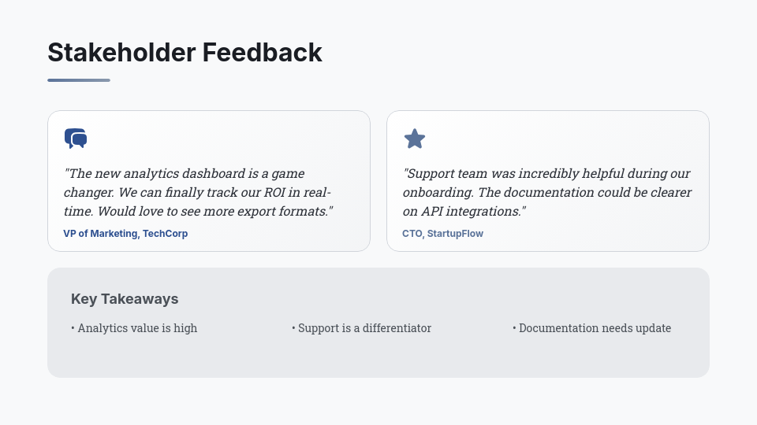Click the blue accent line under the title
The width and height of the screenshot is (757, 425).
tap(79, 80)
